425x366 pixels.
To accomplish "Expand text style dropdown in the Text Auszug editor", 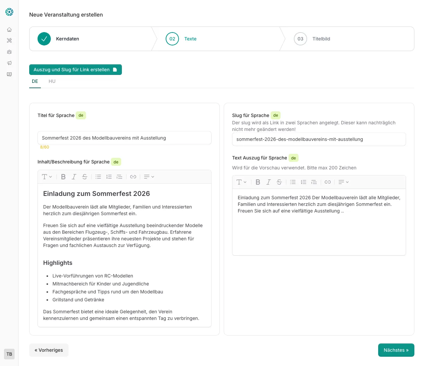I will tap(241, 182).
